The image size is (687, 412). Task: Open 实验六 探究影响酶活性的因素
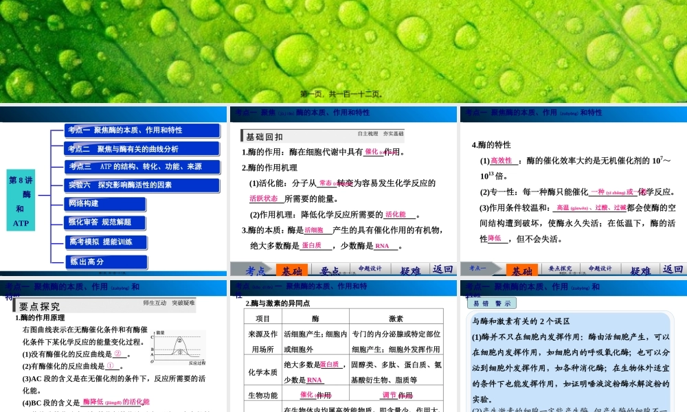pos(143,185)
